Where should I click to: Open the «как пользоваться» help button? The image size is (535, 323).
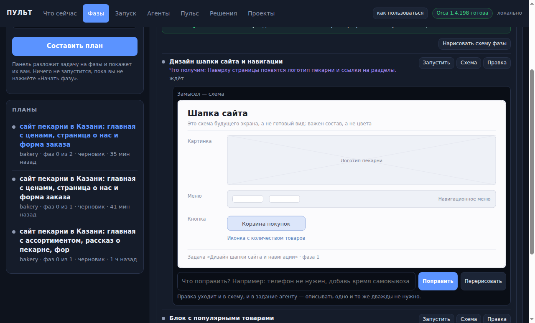tap(400, 13)
